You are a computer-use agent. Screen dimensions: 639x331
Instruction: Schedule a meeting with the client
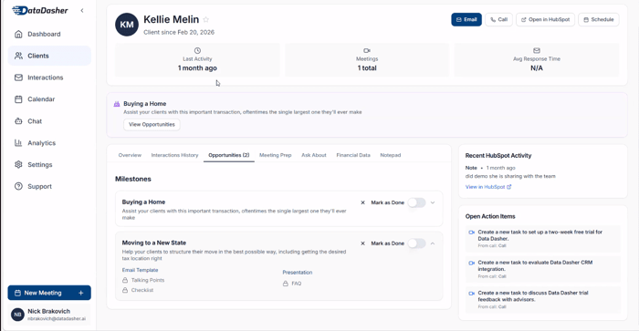coord(598,19)
